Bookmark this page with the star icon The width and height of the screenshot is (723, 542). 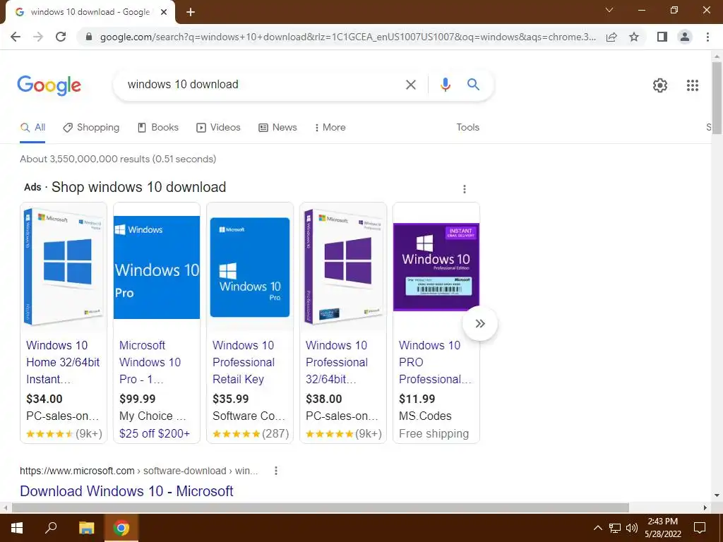pyautogui.click(x=634, y=37)
